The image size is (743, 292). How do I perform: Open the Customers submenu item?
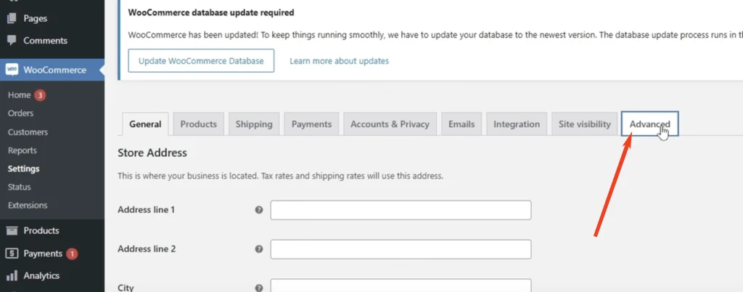point(28,131)
